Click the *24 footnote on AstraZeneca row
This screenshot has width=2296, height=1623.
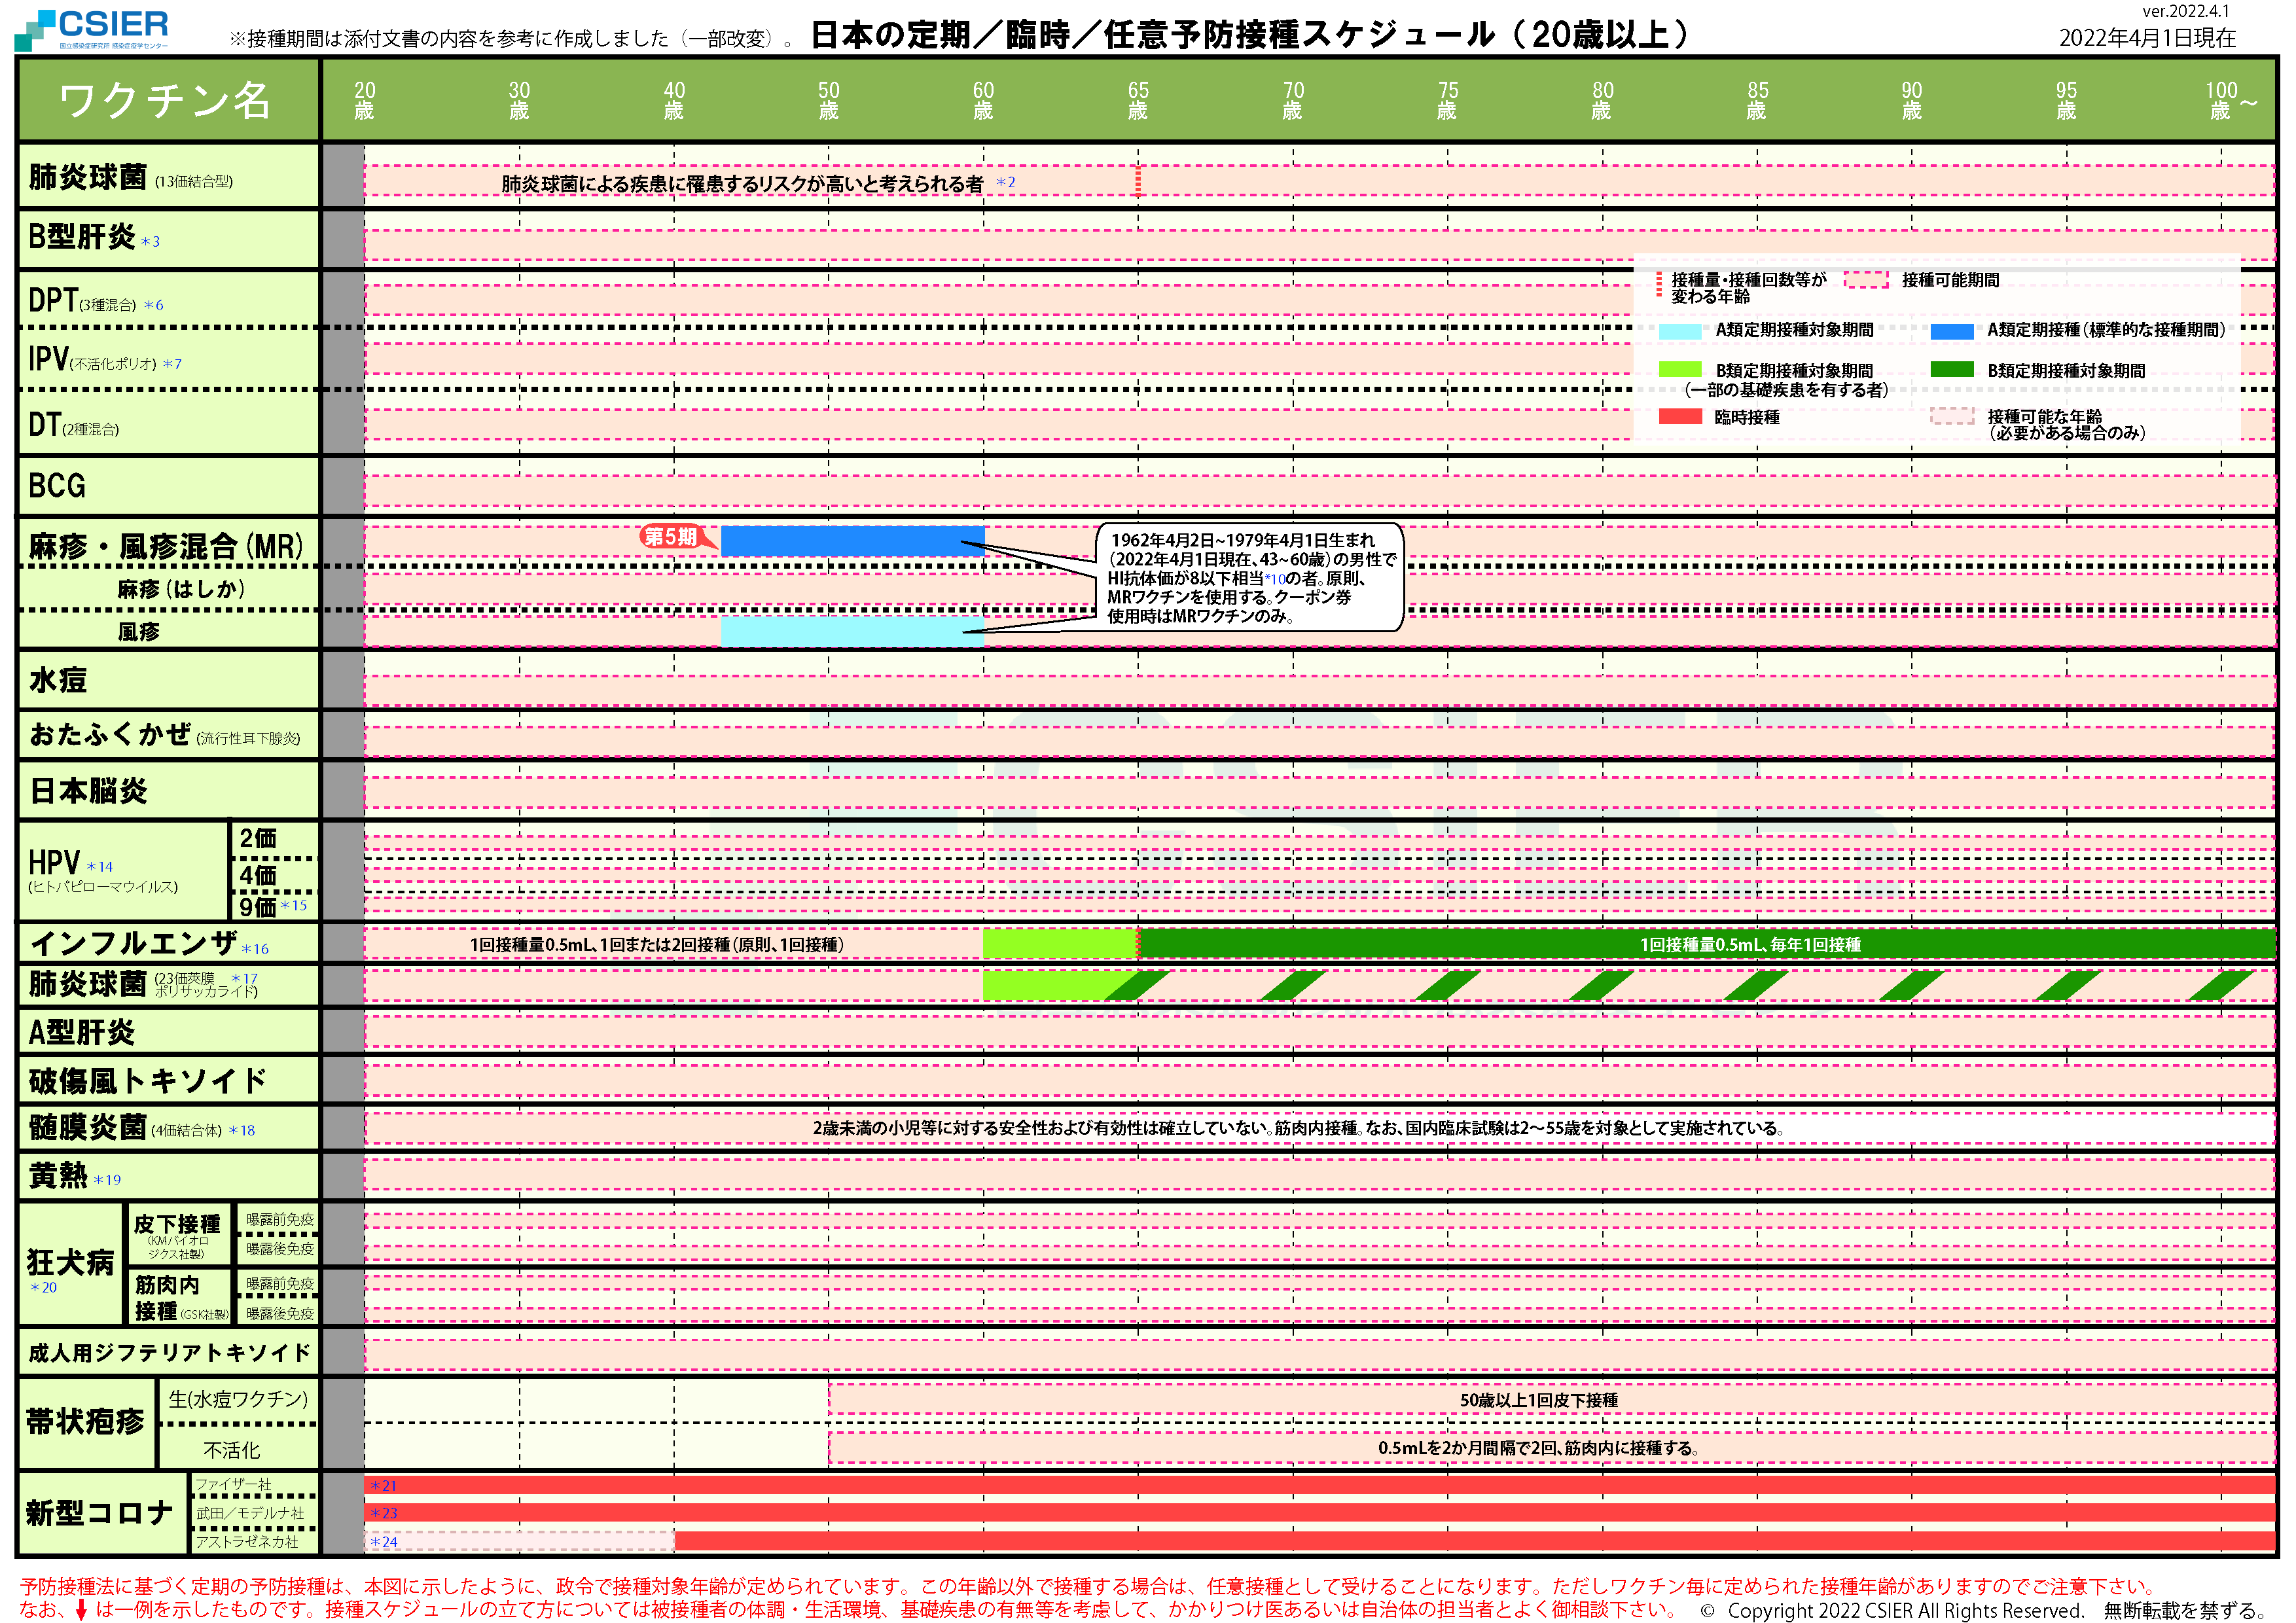point(383,1541)
